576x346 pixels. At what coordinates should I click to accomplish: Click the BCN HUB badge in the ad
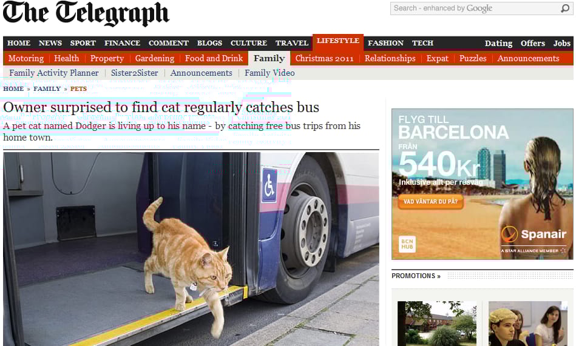407,244
